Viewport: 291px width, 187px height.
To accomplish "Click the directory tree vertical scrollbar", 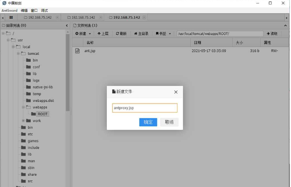I will [68, 72].
